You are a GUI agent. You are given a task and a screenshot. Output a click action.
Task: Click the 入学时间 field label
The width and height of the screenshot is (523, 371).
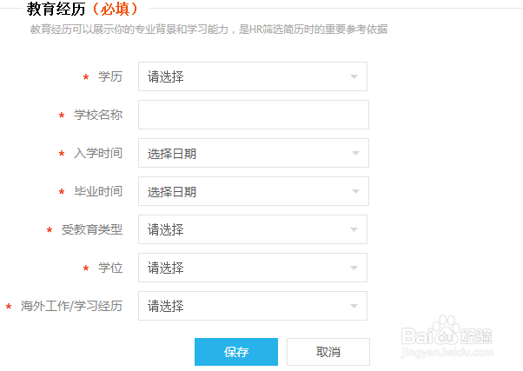[x=98, y=154]
